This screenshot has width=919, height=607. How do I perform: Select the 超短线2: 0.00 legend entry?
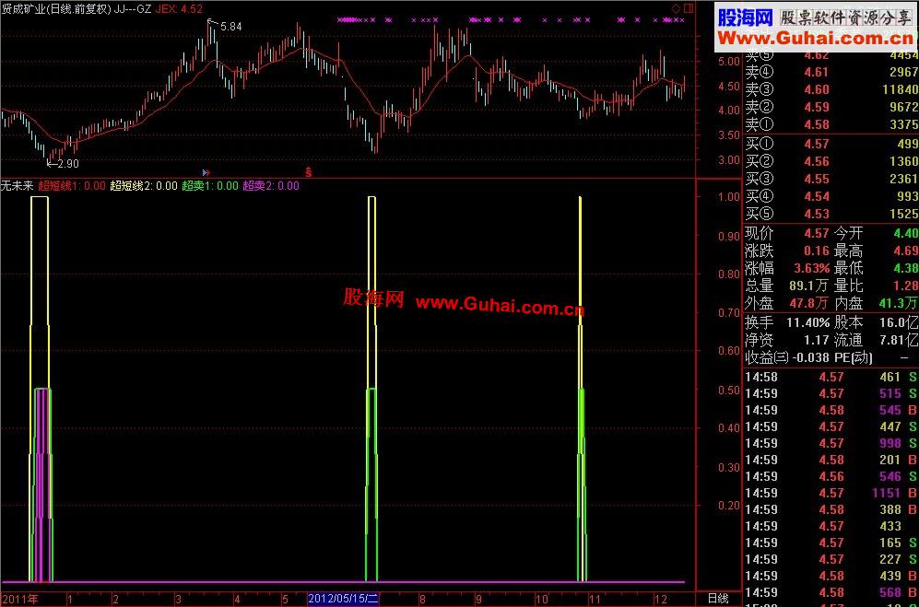pyautogui.click(x=144, y=186)
